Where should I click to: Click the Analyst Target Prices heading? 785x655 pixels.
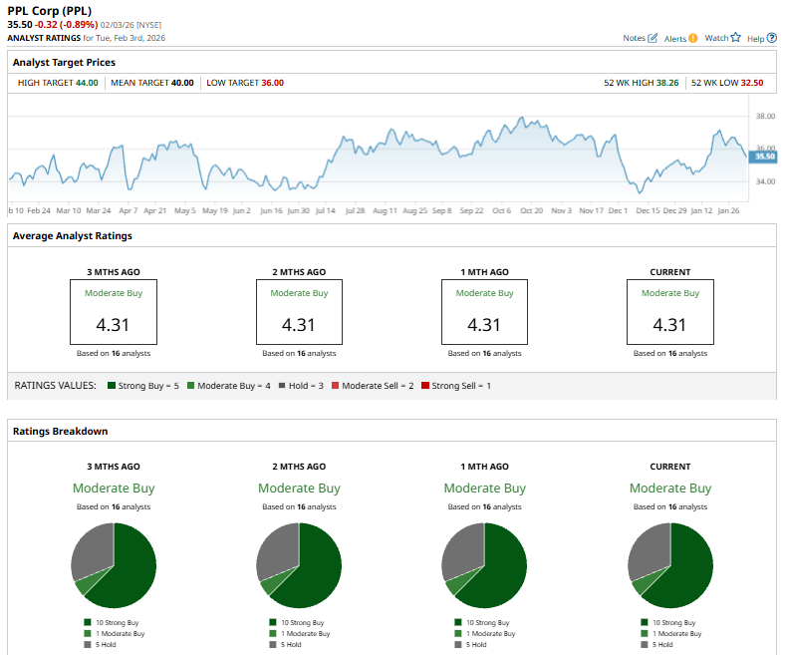64,62
